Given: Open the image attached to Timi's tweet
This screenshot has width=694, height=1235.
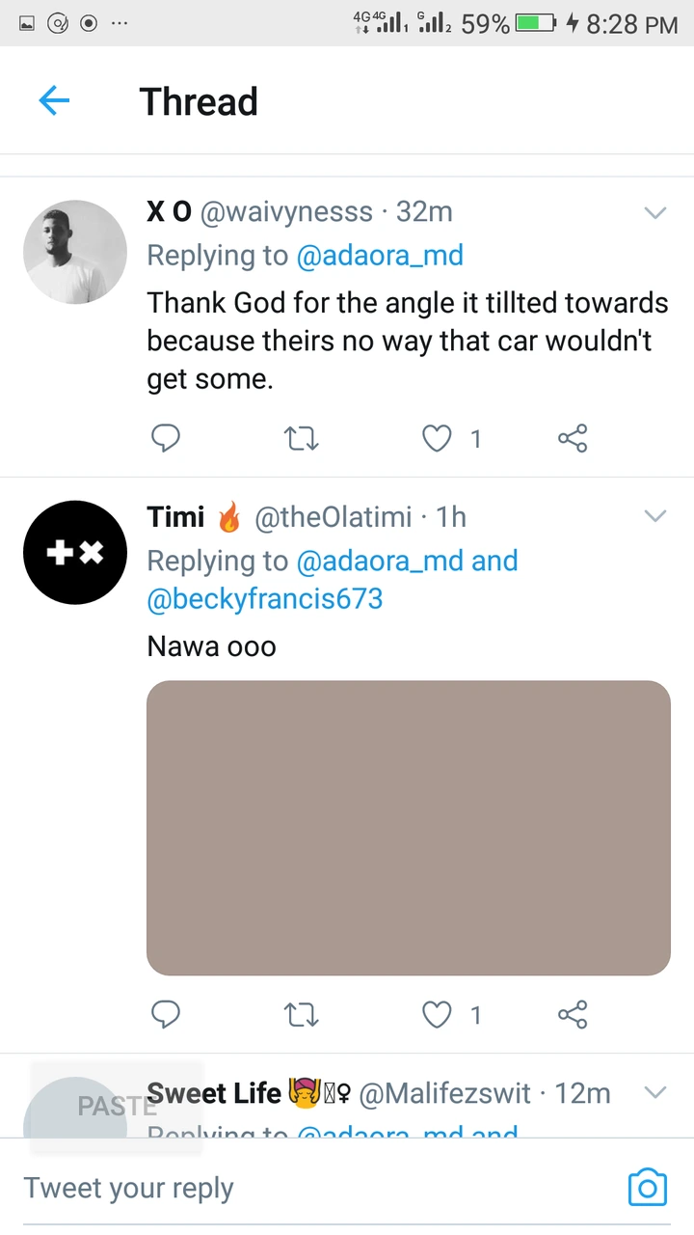Looking at the screenshot, I should [x=408, y=827].
